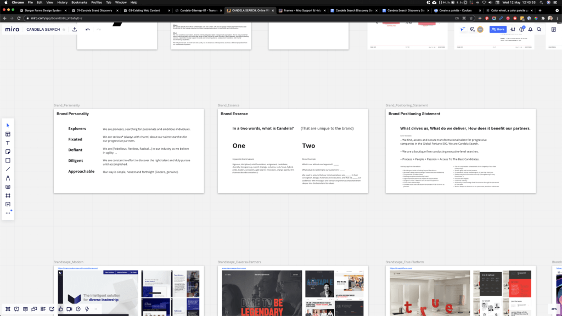
Task: Select the Comment tool
Action: 8,187
